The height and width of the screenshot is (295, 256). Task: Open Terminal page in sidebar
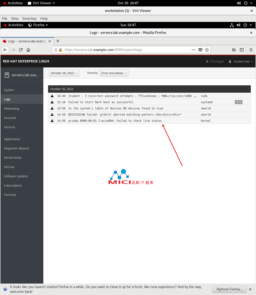tap(22, 195)
